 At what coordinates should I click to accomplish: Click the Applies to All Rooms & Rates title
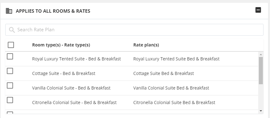click(x=53, y=11)
